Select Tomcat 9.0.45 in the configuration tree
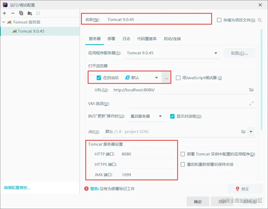 point(40,31)
